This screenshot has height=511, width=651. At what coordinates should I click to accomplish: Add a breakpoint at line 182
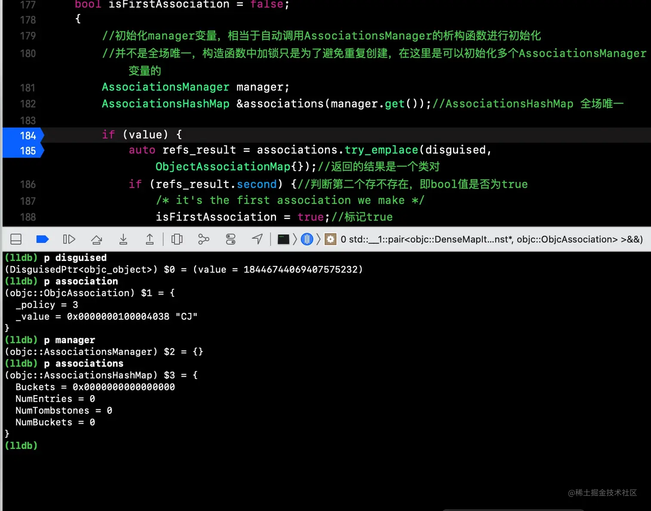[x=28, y=104]
